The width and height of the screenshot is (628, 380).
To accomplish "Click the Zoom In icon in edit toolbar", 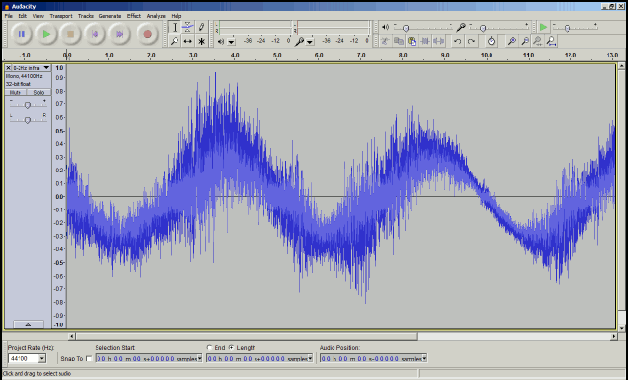I will coord(511,41).
